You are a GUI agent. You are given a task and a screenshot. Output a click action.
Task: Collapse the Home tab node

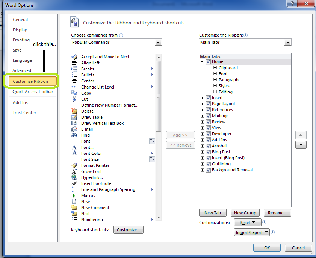pos(202,62)
